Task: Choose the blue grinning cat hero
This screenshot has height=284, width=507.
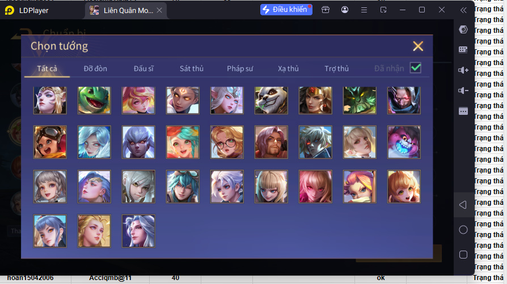Action: click(404, 142)
